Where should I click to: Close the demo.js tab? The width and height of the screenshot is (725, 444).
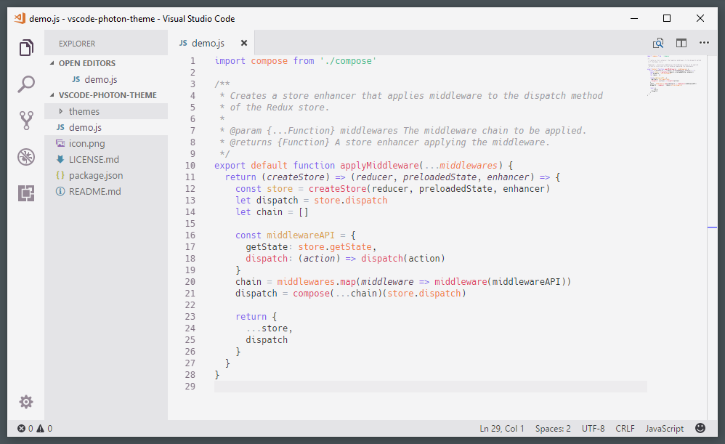(x=244, y=43)
